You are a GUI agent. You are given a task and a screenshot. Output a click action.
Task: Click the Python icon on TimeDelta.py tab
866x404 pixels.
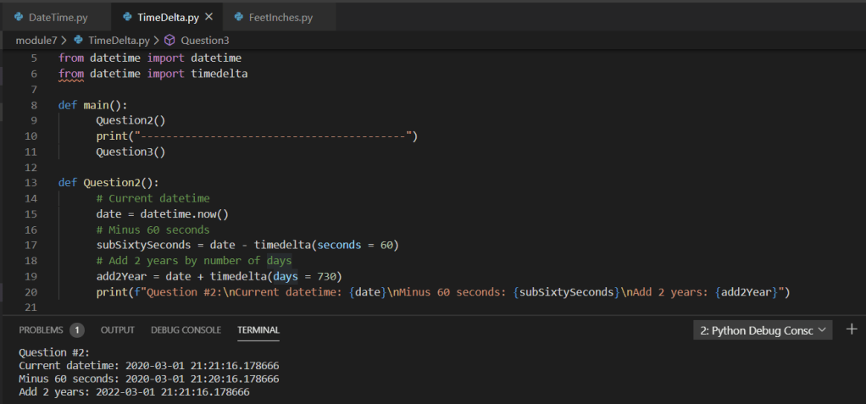pyautogui.click(x=127, y=17)
